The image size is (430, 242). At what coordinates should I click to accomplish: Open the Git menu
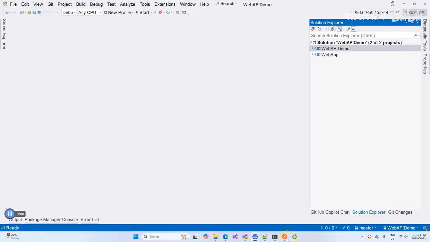(x=50, y=4)
